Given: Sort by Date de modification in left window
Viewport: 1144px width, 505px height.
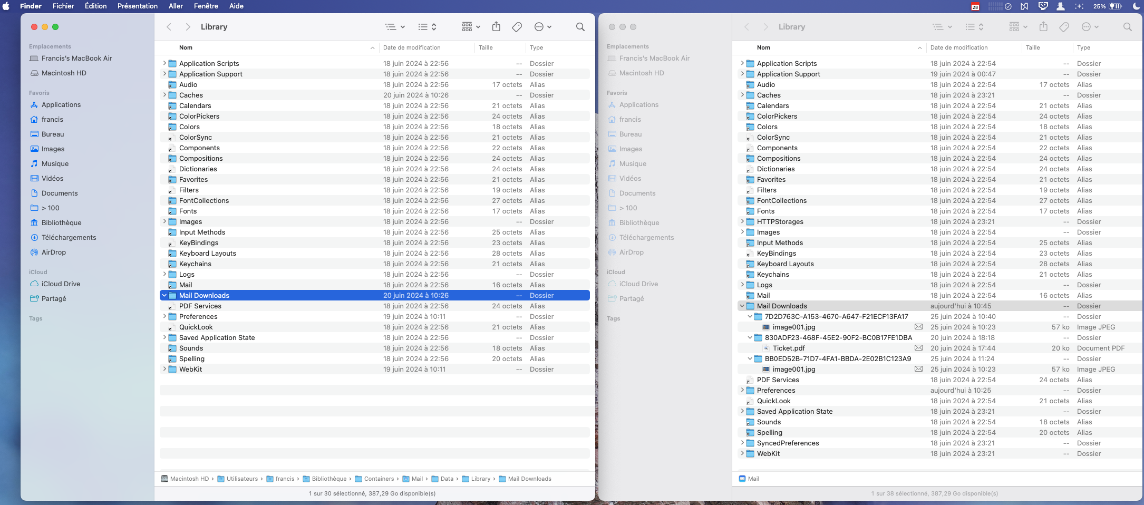Looking at the screenshot, I should coord(412,47).
